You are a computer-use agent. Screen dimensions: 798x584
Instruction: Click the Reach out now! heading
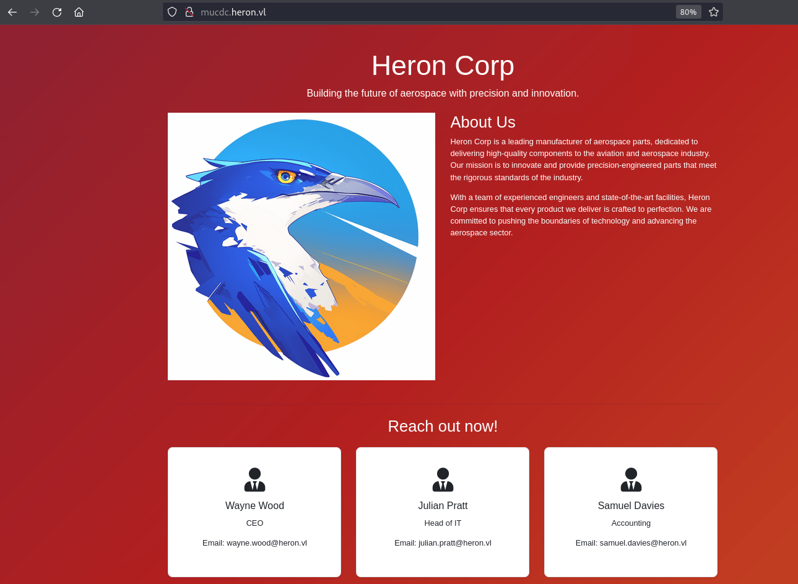[x=443, y=426]
